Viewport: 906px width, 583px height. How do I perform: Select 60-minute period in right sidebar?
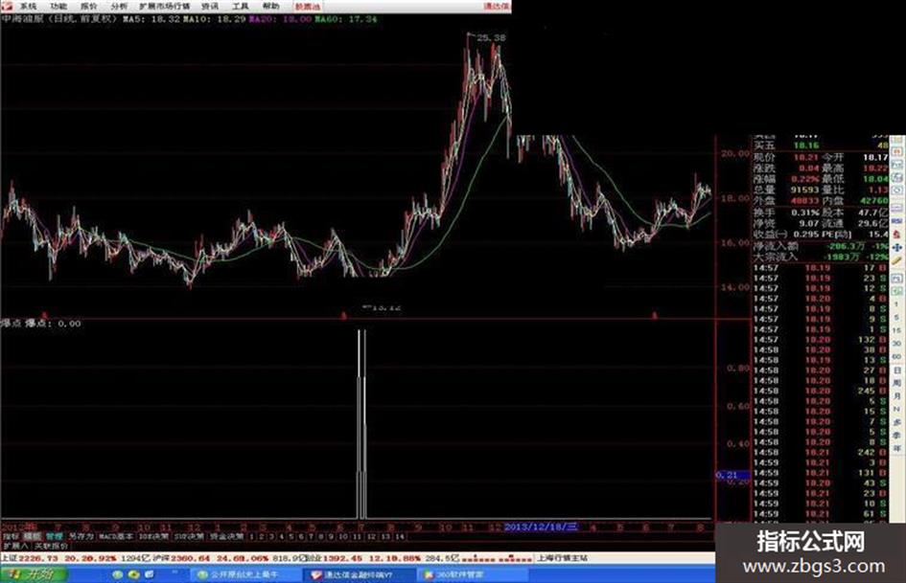point(896,357)
